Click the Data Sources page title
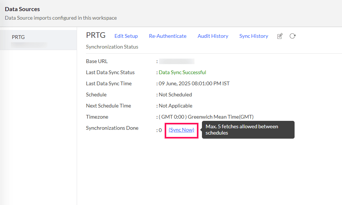 pos(22,9)
